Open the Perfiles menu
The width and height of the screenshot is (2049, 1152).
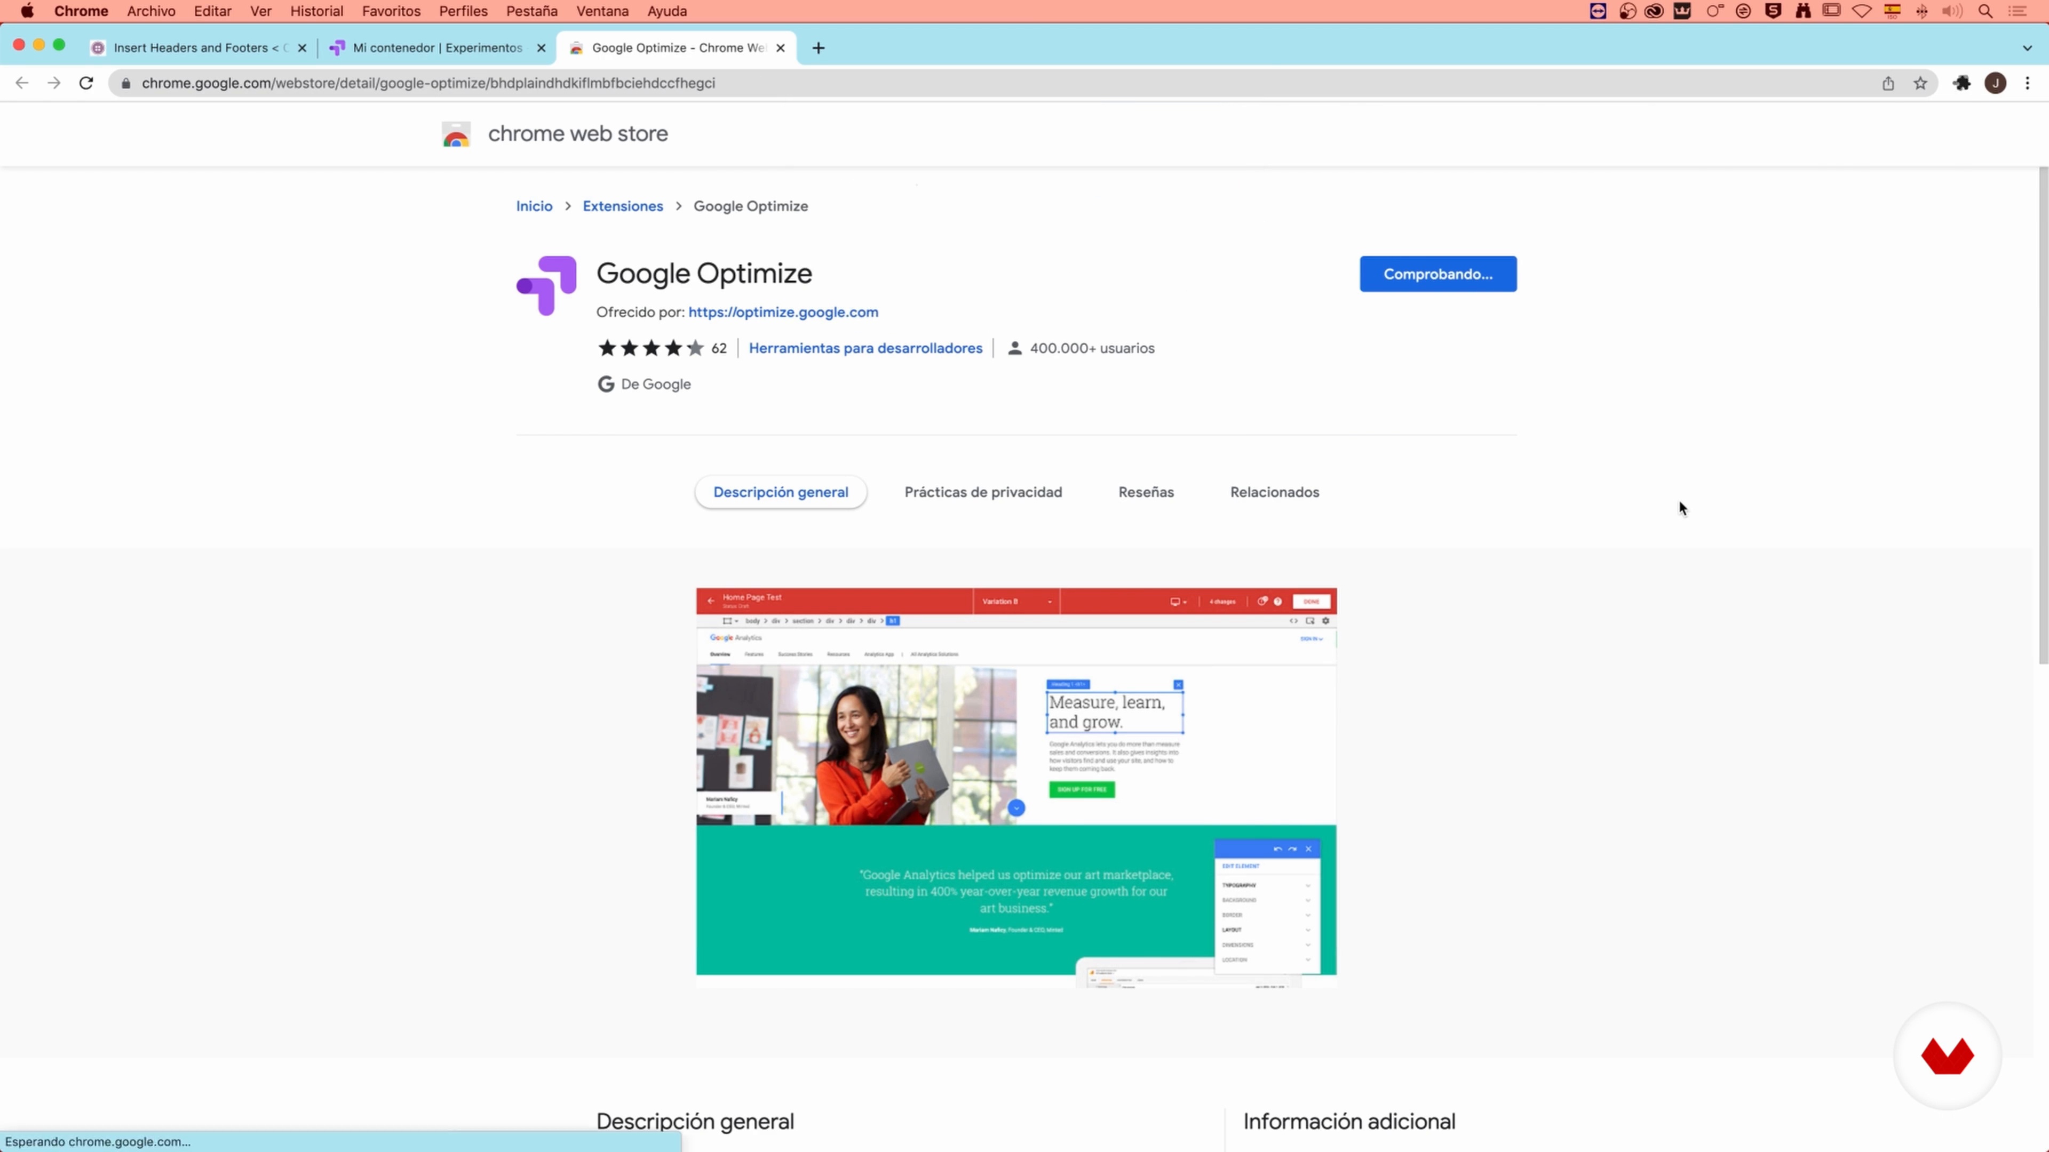tap(463, 11)
